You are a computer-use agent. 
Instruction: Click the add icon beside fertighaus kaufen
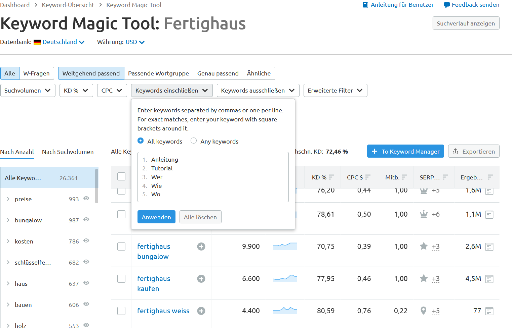pyautogui.click(x=201, y=279)
